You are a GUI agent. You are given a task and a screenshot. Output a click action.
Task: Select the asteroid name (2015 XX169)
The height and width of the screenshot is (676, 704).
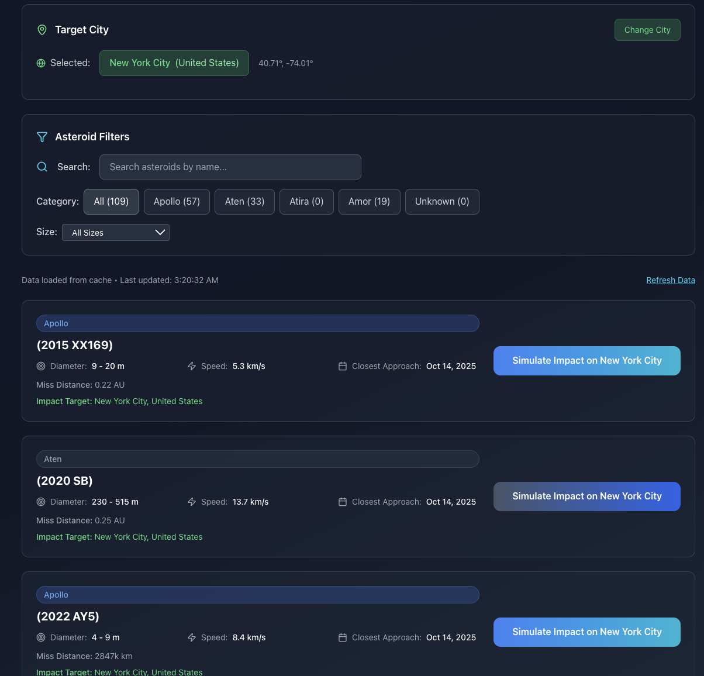75,345
